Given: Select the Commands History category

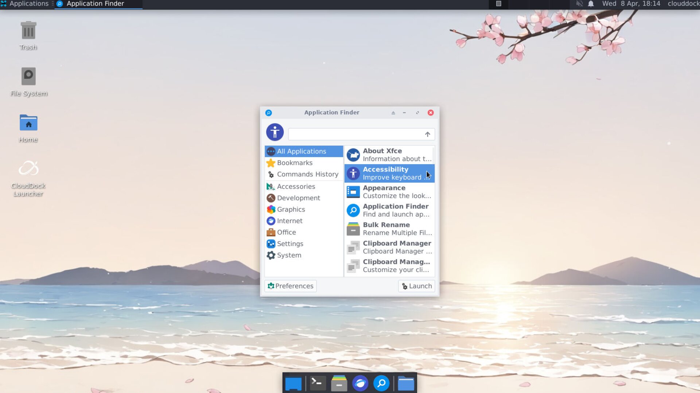Looking at the screenshot, I should pyautogui.click(x=307, y=175).
